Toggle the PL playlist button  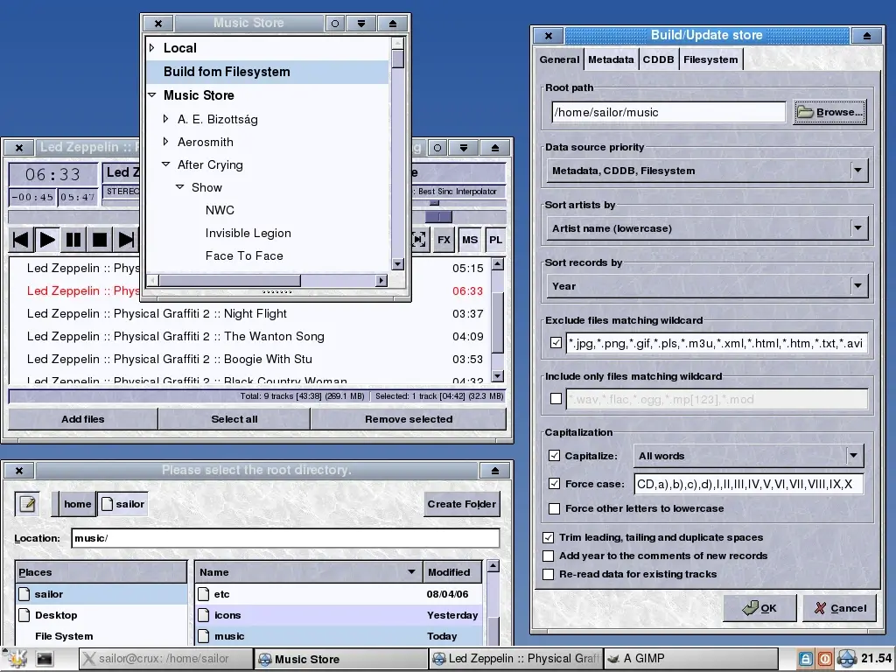495,240
